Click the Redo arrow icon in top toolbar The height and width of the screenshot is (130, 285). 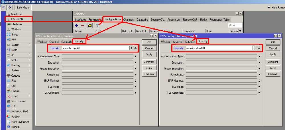tap(10, 7)
